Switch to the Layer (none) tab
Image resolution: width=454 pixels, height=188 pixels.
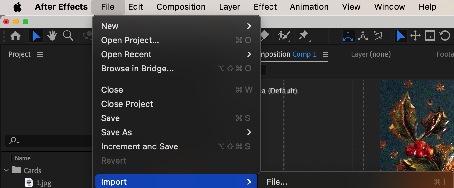point(371,54)
